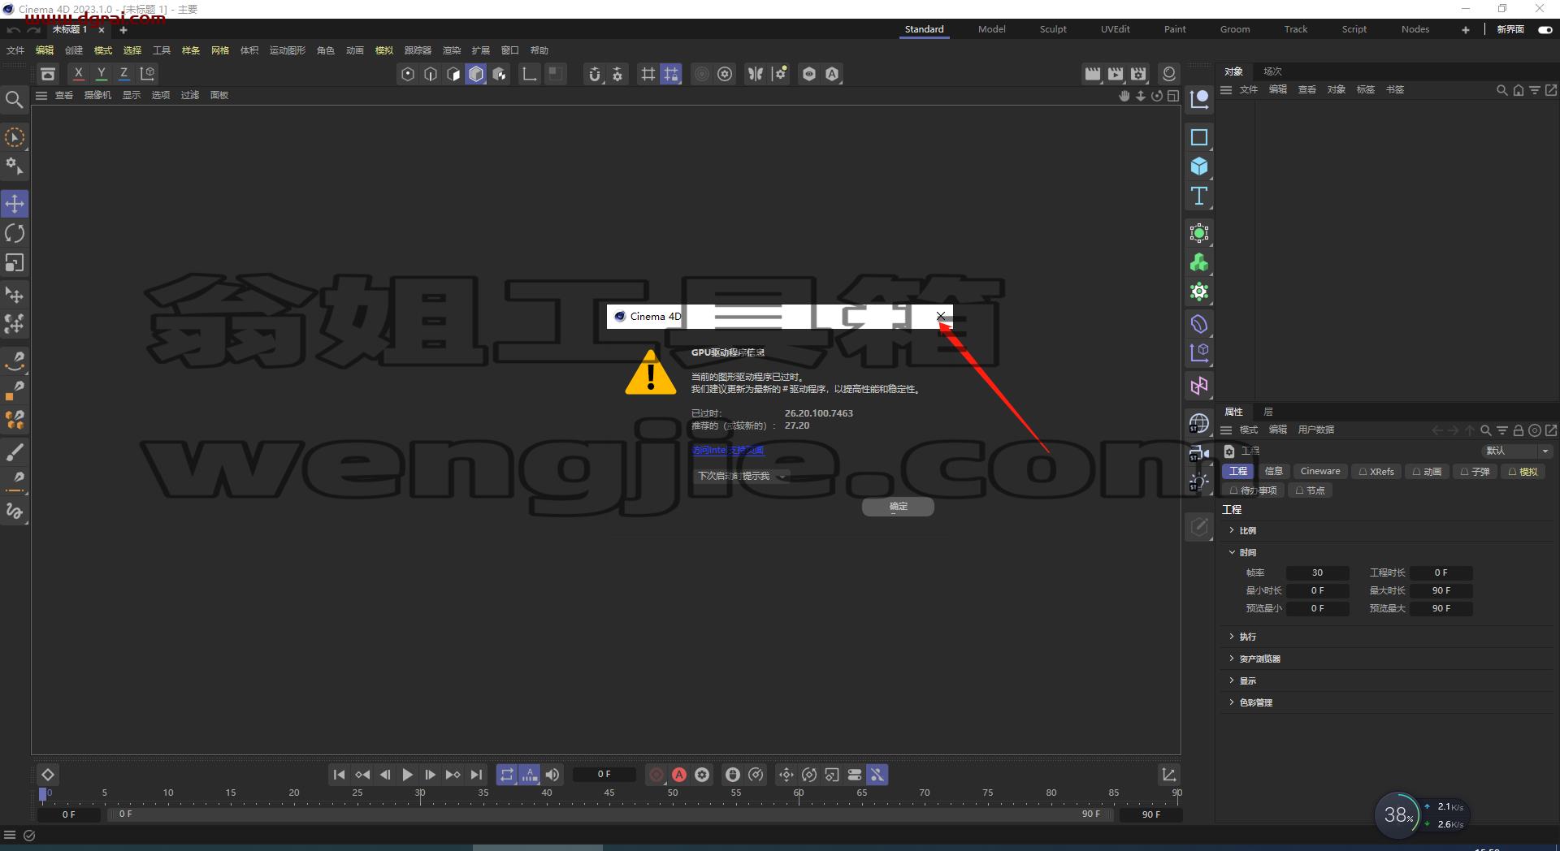Switch to Points mode

[x=408, y=75]
